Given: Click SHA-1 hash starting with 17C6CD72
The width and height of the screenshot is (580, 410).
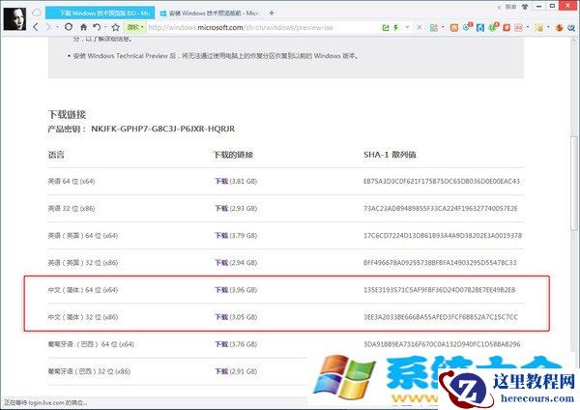Looking at the screenshot, I should click(x=443, y=235).
